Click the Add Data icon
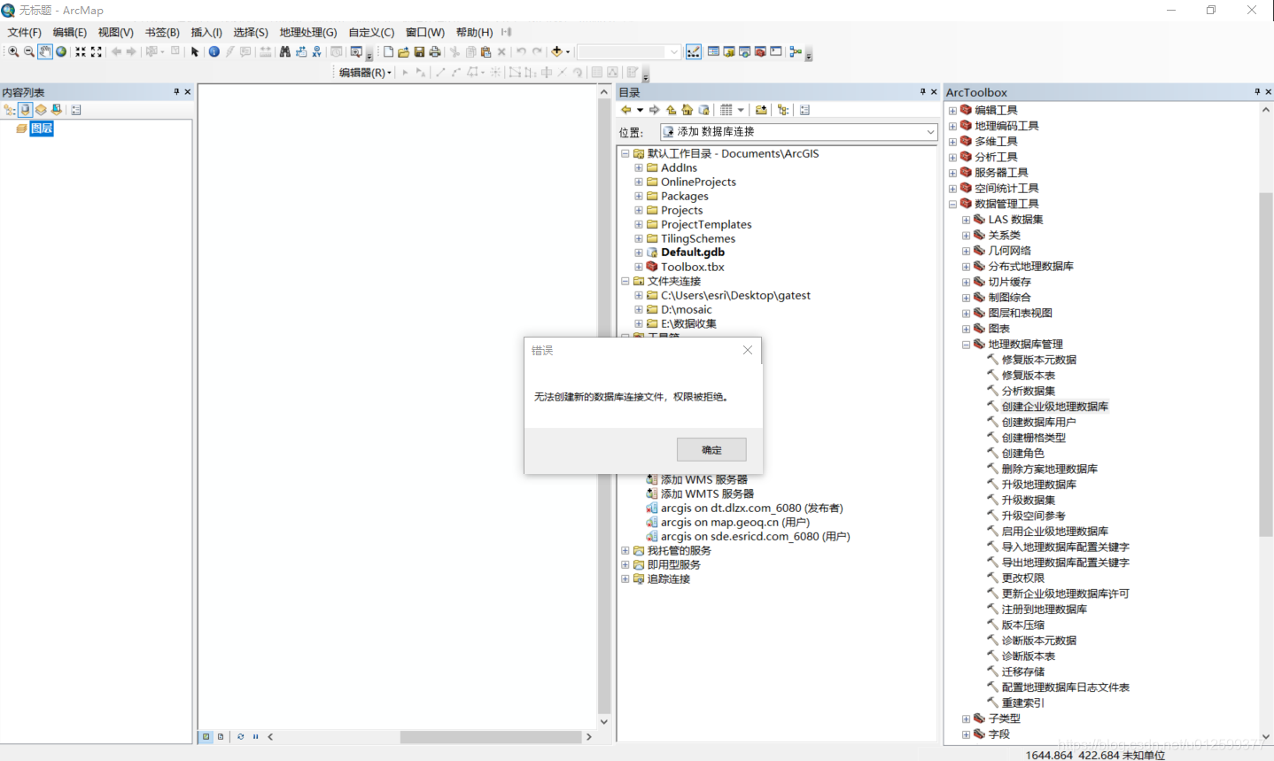 click(x=556, y=52)
